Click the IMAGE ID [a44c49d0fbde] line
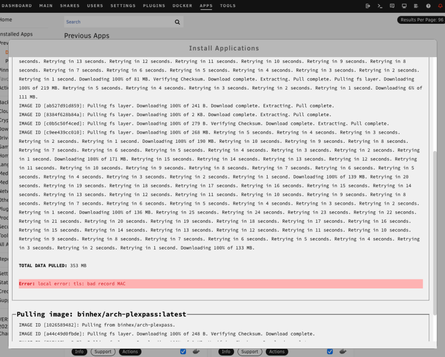This screenshot has width=445, height=357. click(x=166, y=334)
